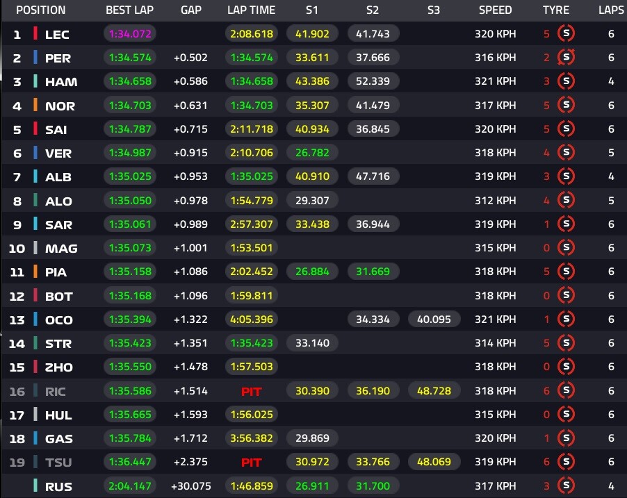627x498 pixels.
Task: Click the soft tyre icon for LEC
Action: point(566,33)
